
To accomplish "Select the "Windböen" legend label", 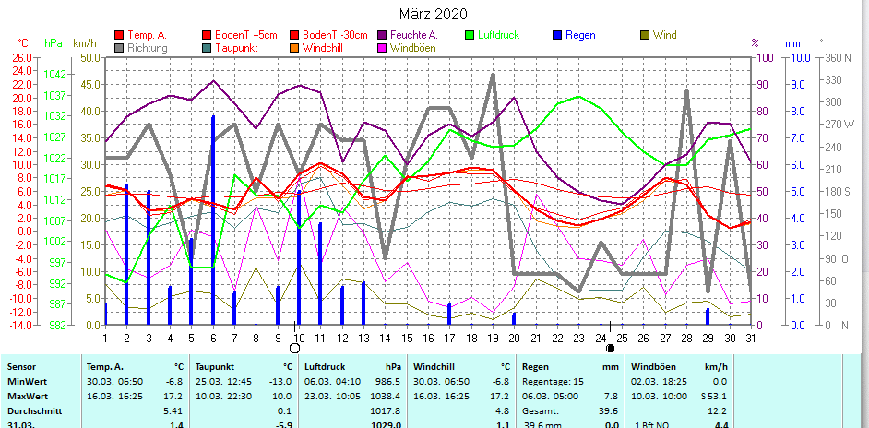I will click(x=413, y=48).
